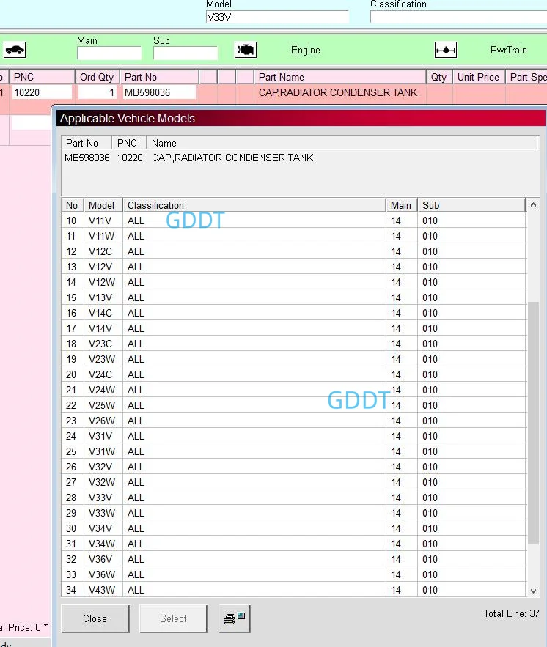This screenshot has width=547, height=647.
Task: Select row 25 model V31W
Action: (293, 451)
